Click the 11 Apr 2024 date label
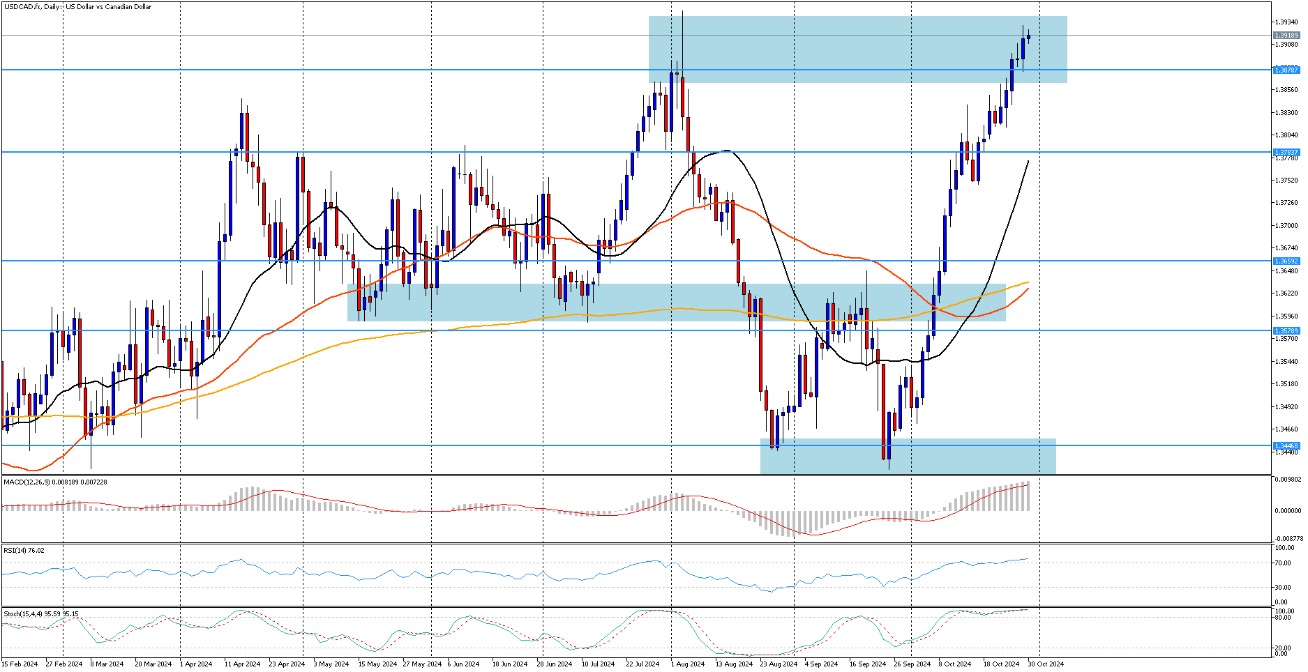The width and height of the screenshot is (1308, 672). (242, 664)
